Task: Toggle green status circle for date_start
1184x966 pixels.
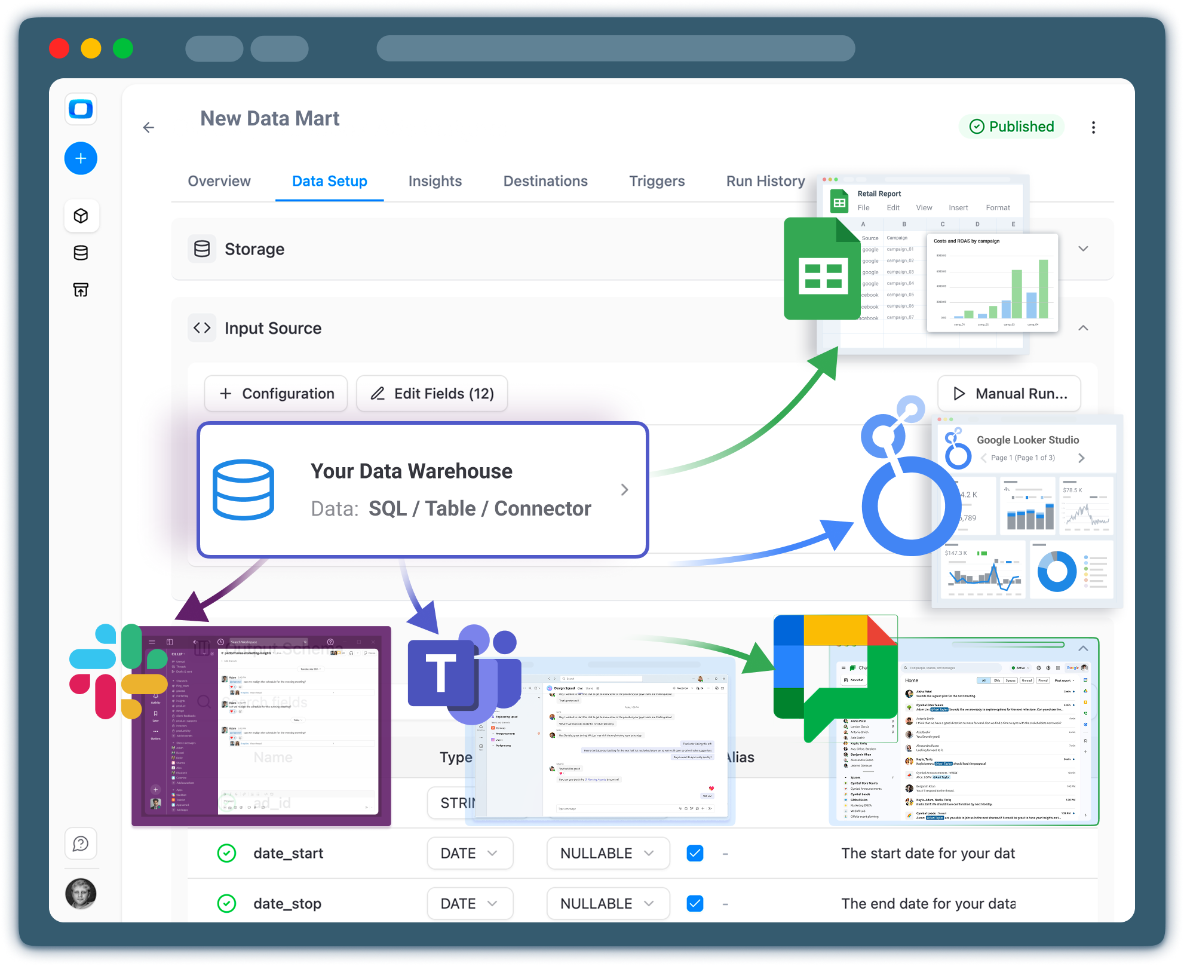Action: click(x=226, y=853)
